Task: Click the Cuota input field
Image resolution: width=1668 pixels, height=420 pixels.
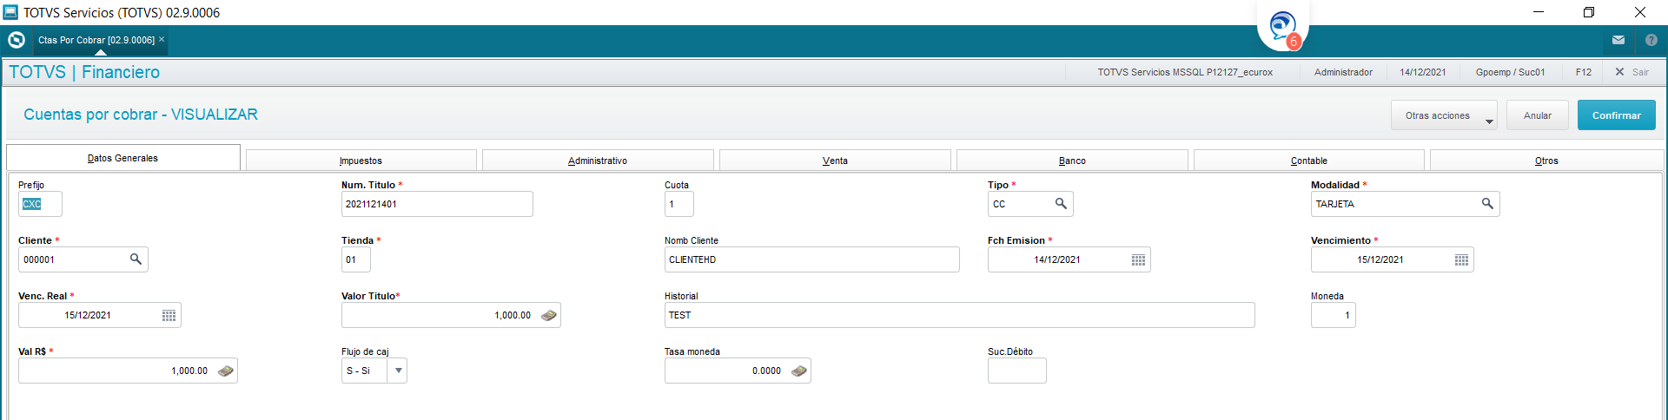Action: (678, 204)
